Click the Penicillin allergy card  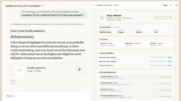(x=111, y=44)
